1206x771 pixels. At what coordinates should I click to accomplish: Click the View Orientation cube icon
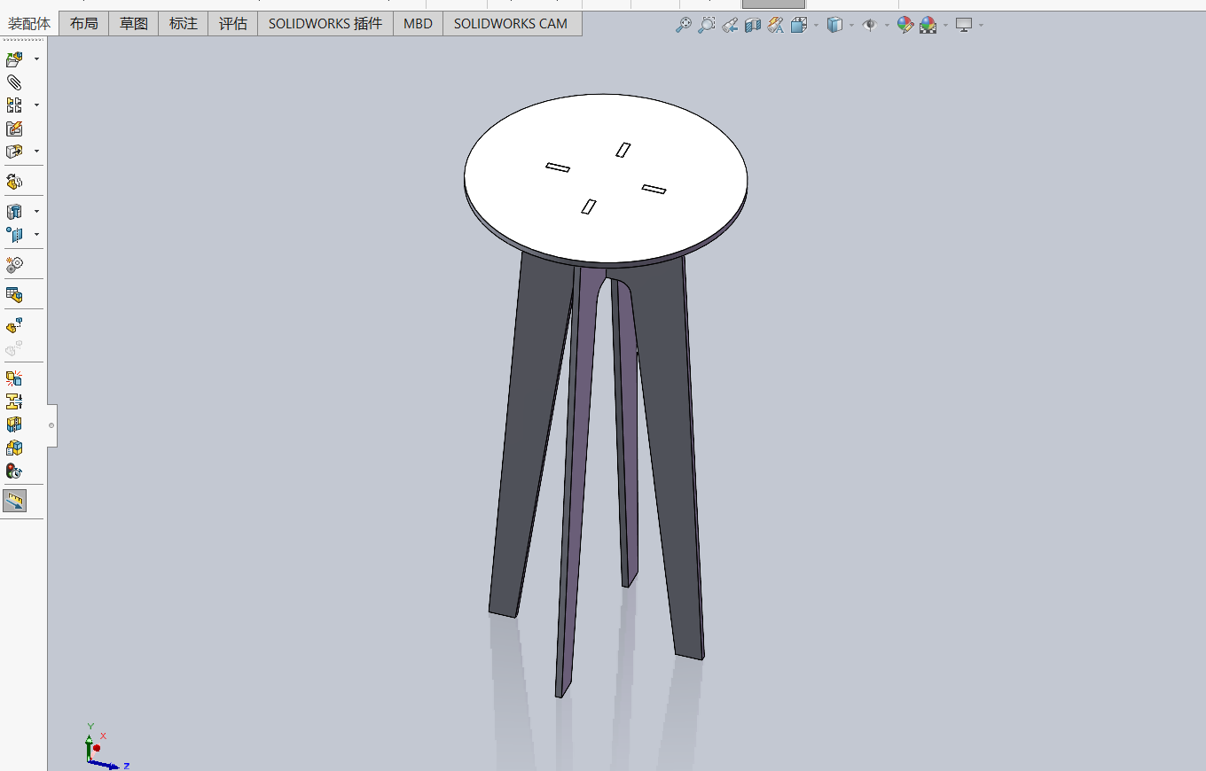tap(799, 25)
